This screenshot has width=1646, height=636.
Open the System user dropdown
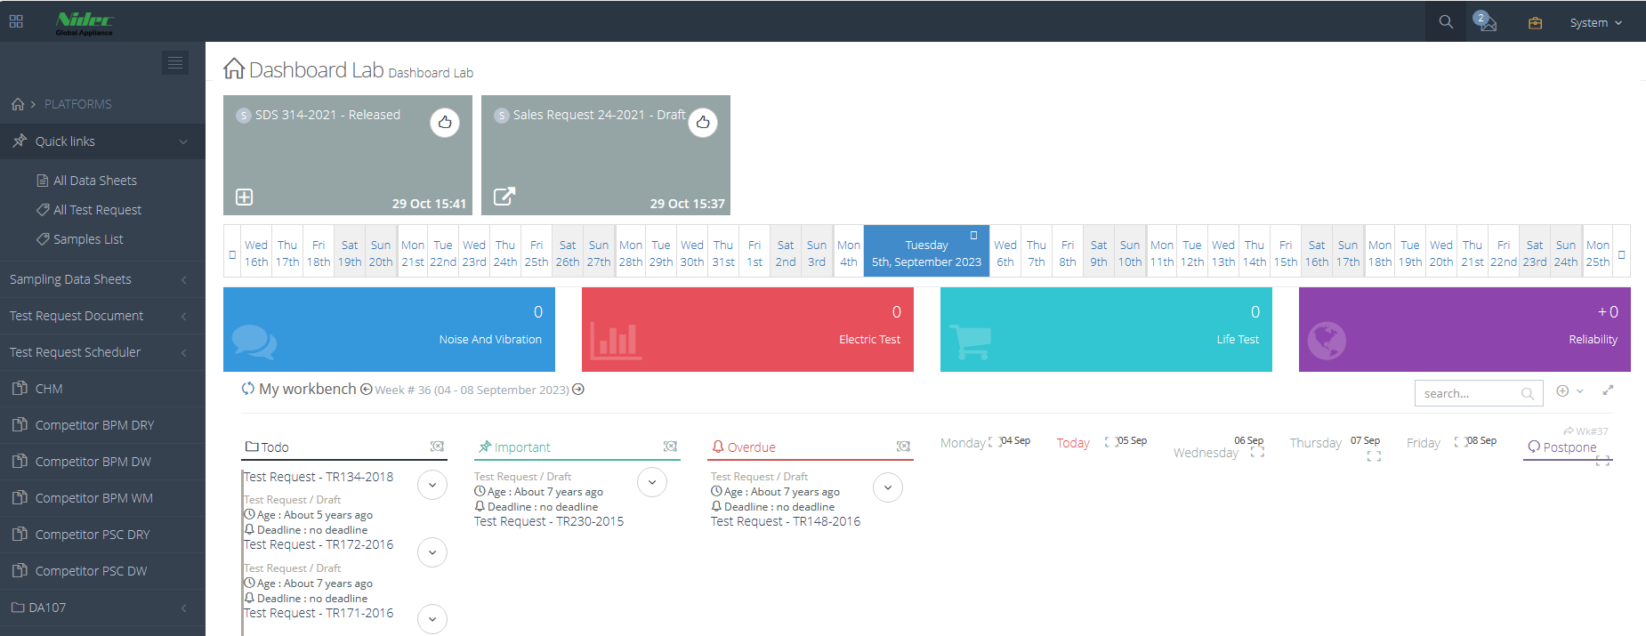pyautogui.click(x=1595, y=23)
